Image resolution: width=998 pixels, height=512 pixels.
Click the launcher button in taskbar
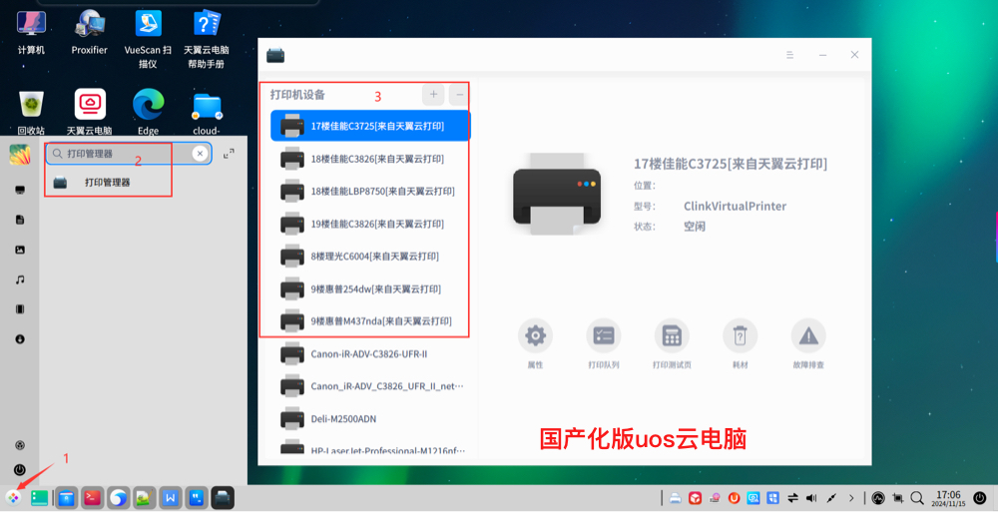[13, 497]
